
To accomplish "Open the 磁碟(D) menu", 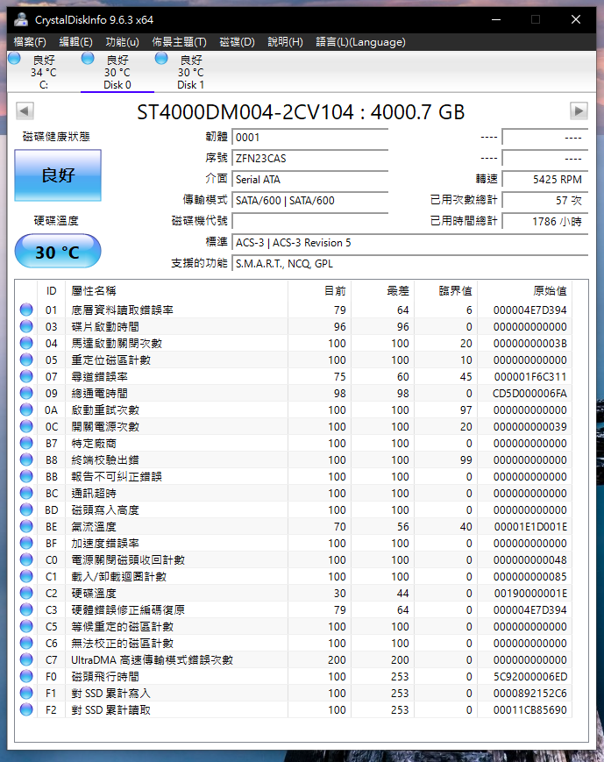I will pyautogui.click(x=238, y=42).
